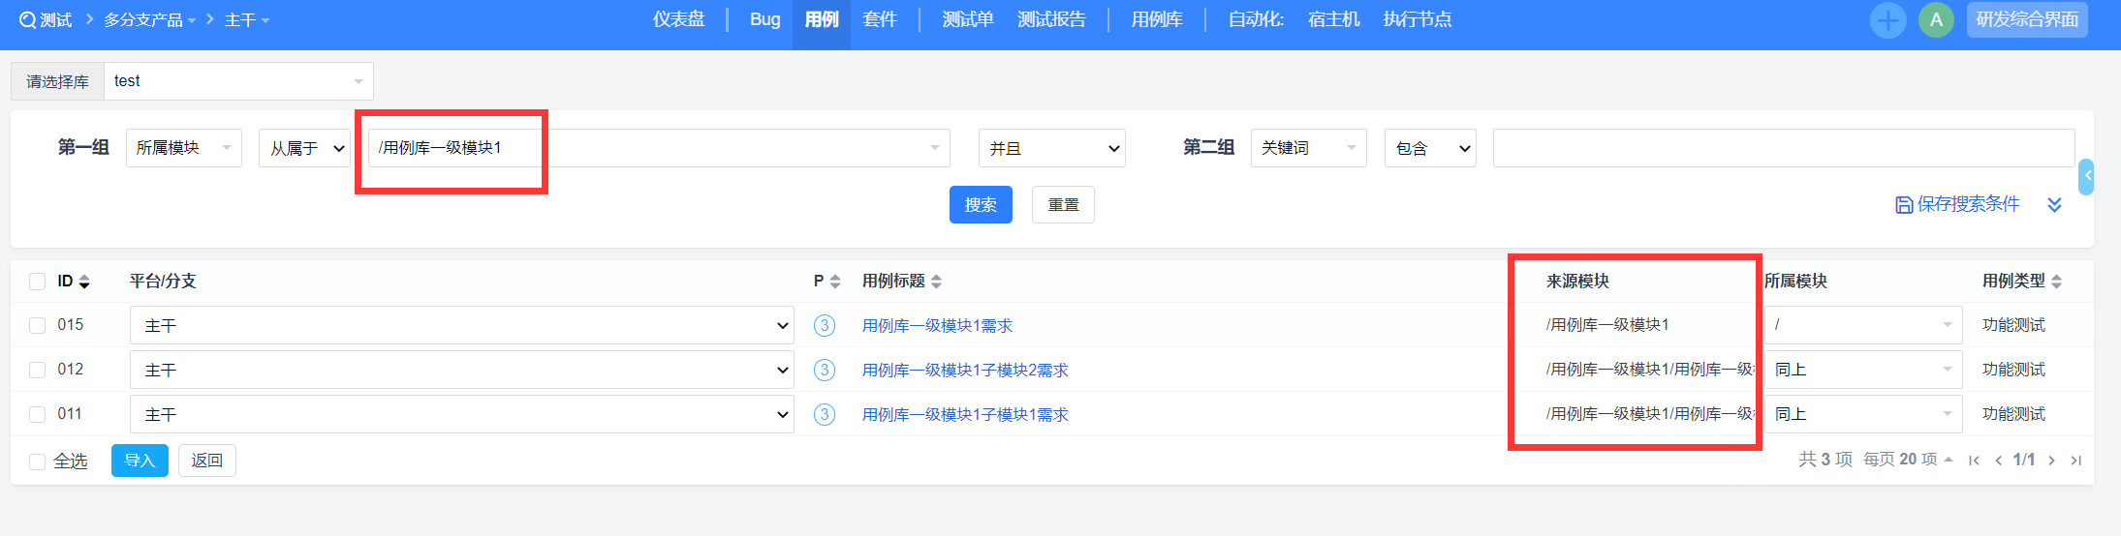The image size is (2121, 536).
Task: Jump to last page arrow
Action: click(2075, 461)
